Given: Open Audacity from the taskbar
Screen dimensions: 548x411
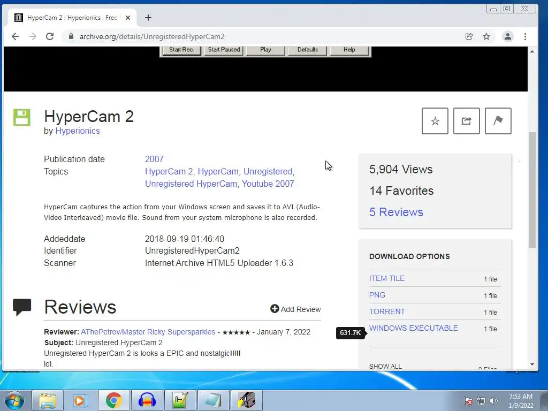Looking at the screenshot, I should pos(147,400).
